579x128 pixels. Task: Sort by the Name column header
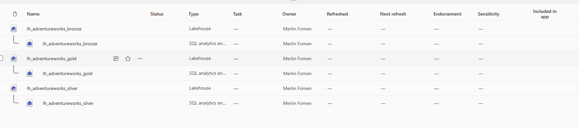click(x=33, y=14)
